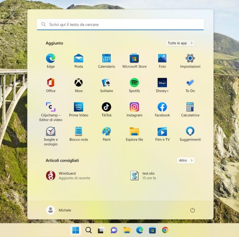This screenshot has height=237, width=239.
Task: Open Prime Video
Action: coord(78,110)
